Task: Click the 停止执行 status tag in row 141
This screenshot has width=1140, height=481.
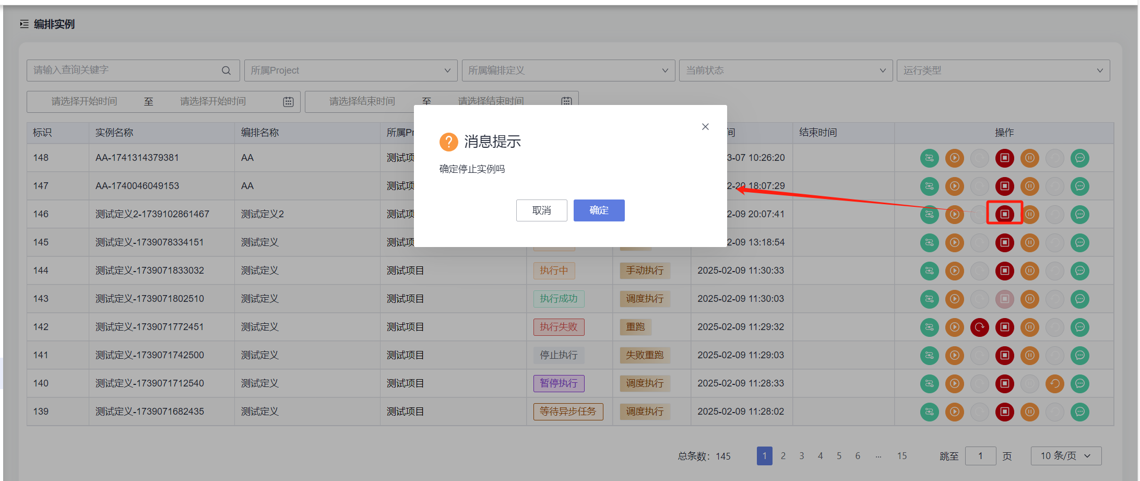Action: [x=559, y=355]
